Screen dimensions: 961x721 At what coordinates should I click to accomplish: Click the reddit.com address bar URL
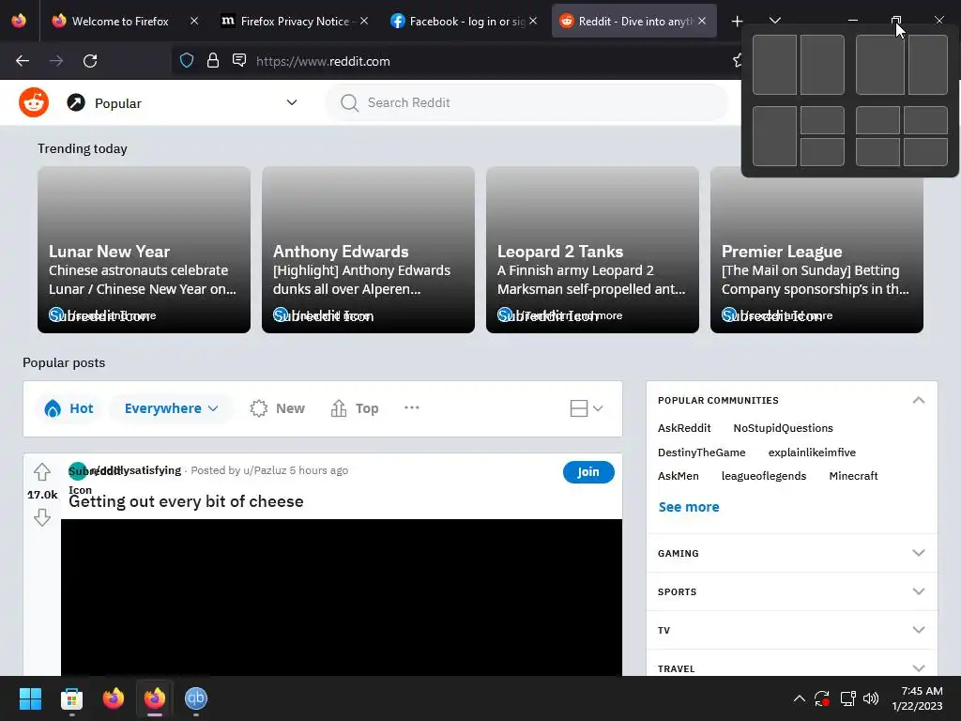pyautogui.click(x=323, y=61)
